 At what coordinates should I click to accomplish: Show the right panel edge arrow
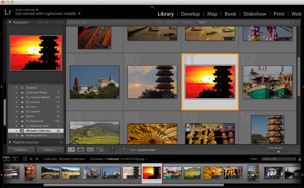pyautogui.click(x=303, y=87)
